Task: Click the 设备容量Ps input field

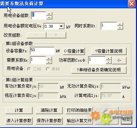Action: 42,51
